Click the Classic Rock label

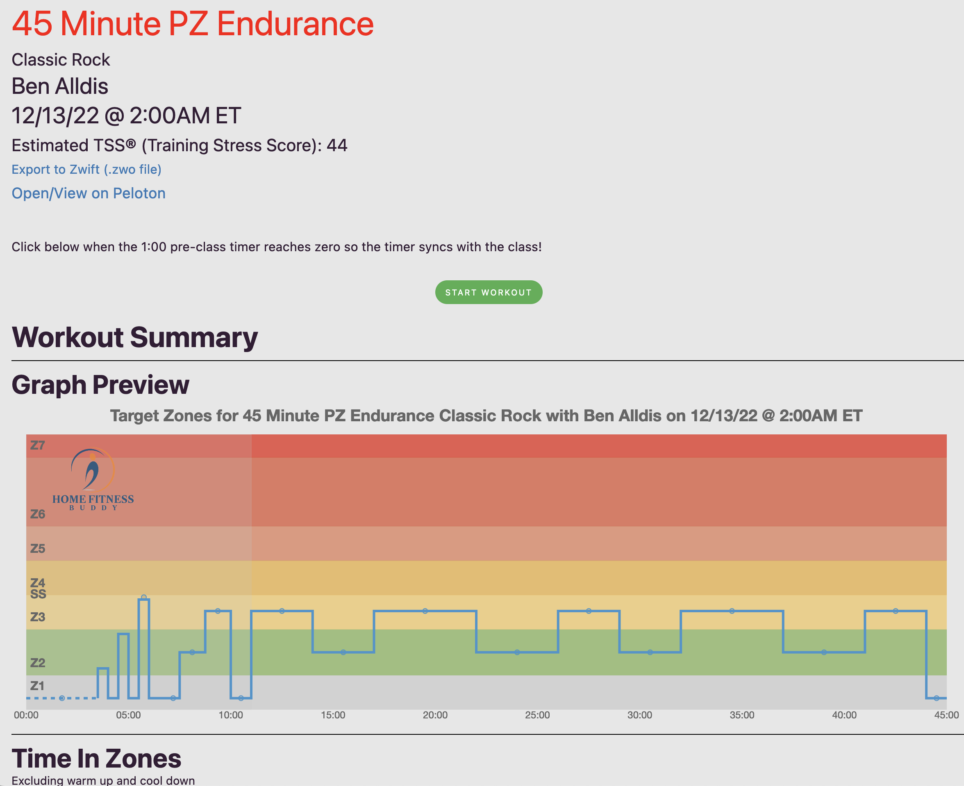click(61, 59)
